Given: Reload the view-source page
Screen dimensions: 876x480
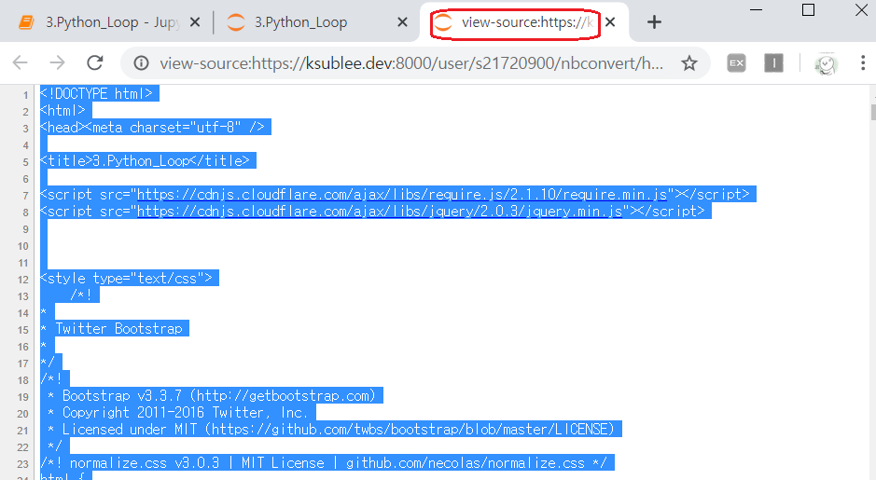Looking at the screenshot, I should pyautogui.click(x=95, y=62).
